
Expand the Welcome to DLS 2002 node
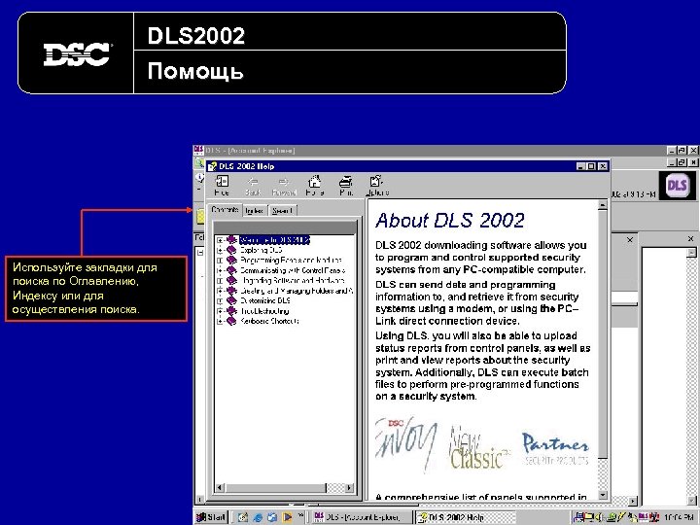pyautogui.click(x=220, y=240)
